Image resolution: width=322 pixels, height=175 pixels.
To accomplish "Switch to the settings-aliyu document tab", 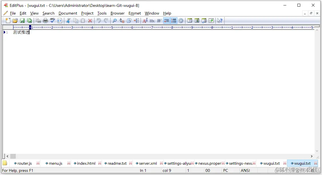I will coord(179,163).
